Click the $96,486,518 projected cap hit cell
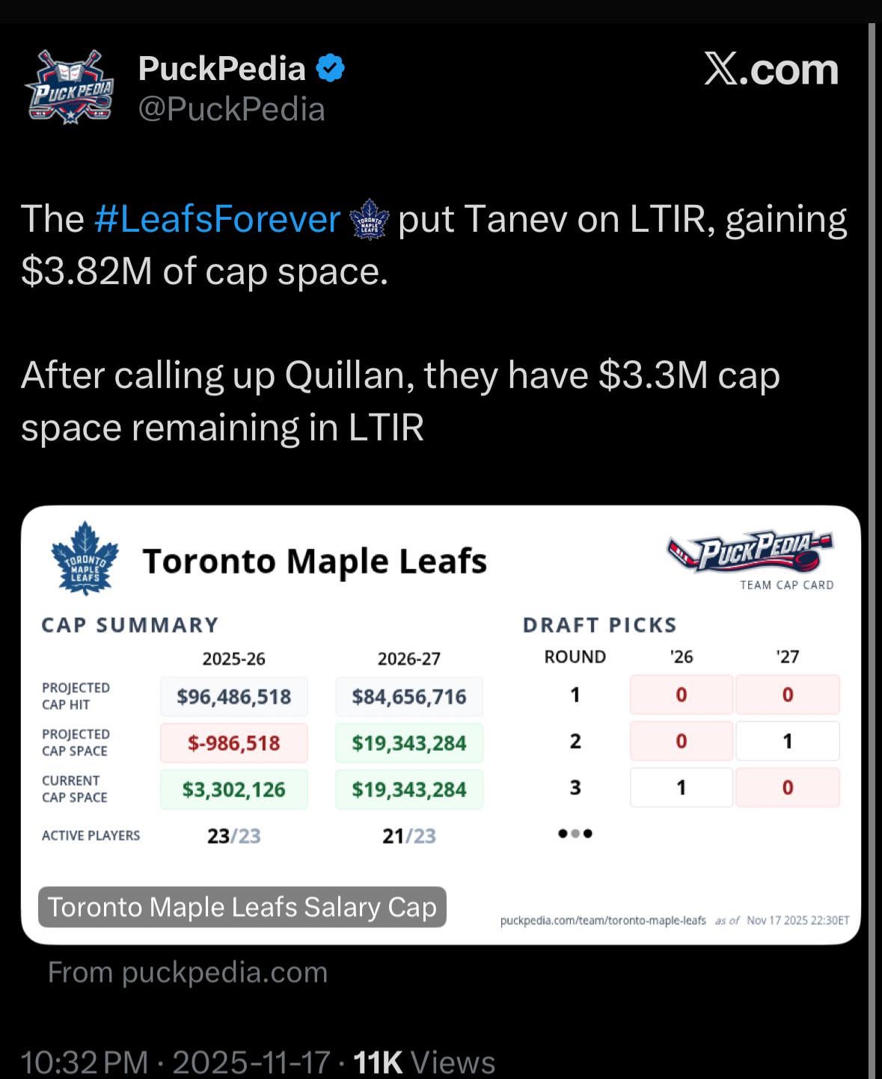882x1079 pixels. pyautogui.click(x=233, y=697)
